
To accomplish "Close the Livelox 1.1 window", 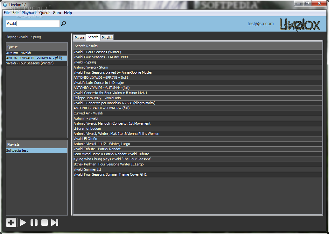I will (x=319, y=4).
